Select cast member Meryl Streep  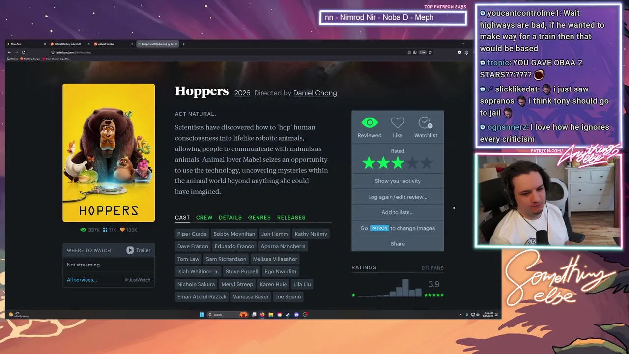(x=237, y=284)
